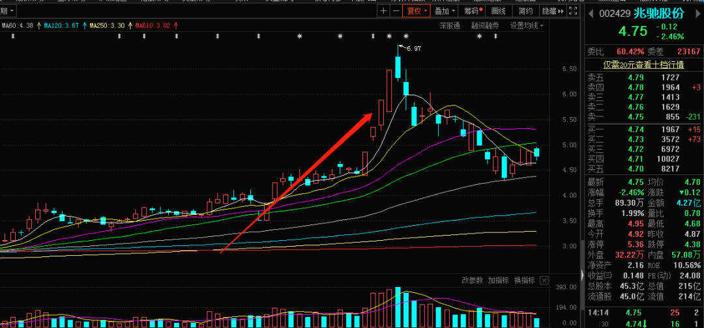Toggle 隐藏 hide panel button

click(x=552, y=11)
